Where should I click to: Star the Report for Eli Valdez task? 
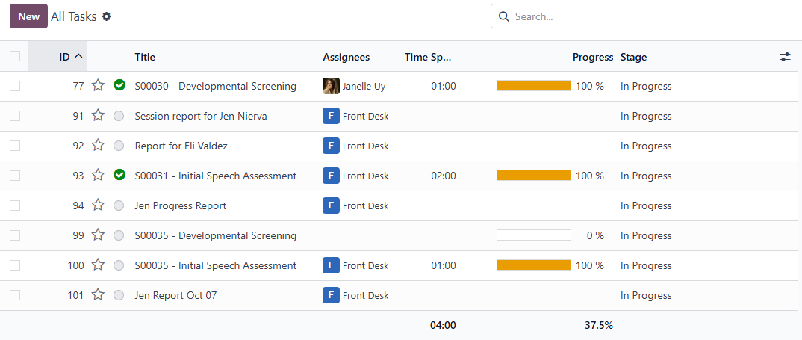(98, 146)
